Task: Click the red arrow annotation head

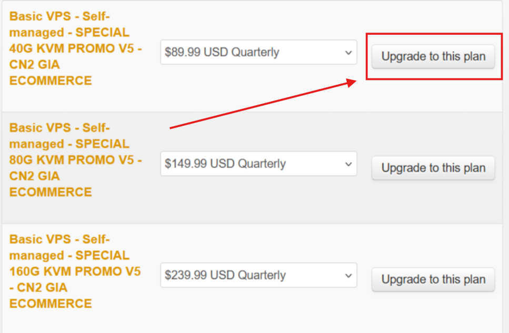Action: [x=351, y=83]
